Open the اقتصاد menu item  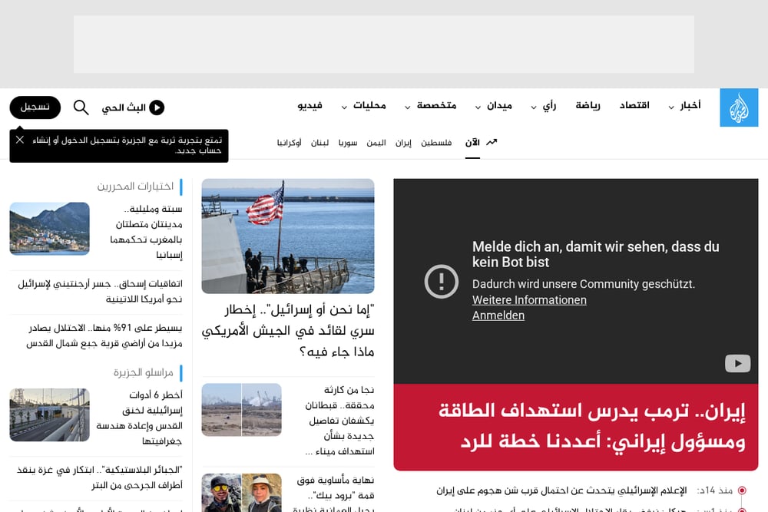point(634,105)
